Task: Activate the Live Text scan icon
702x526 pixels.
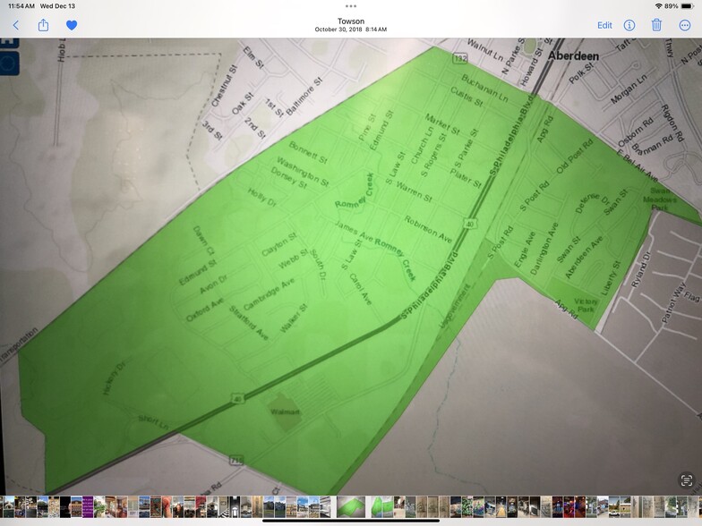Action: click(x=686, y=480)
